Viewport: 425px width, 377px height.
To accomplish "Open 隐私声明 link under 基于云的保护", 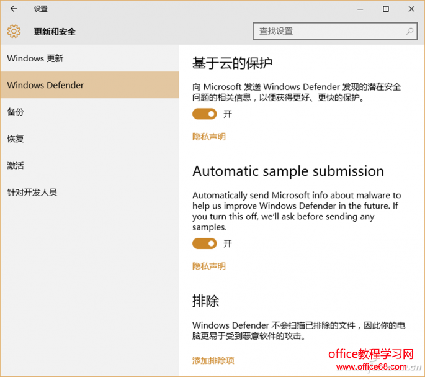I will point(209,137).
